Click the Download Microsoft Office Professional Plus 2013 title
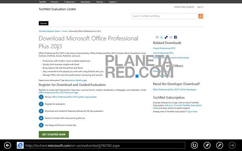The image size is (242, 151). 88,42
